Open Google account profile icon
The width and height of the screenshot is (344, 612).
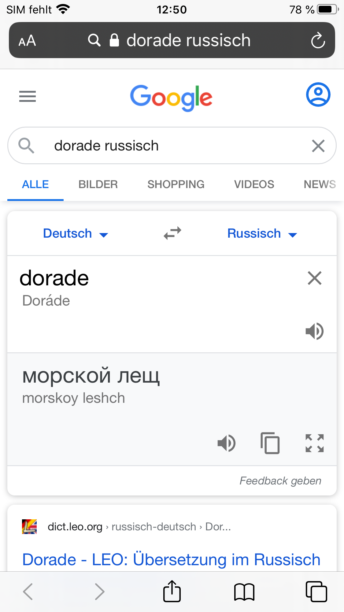tap(318, 95)
